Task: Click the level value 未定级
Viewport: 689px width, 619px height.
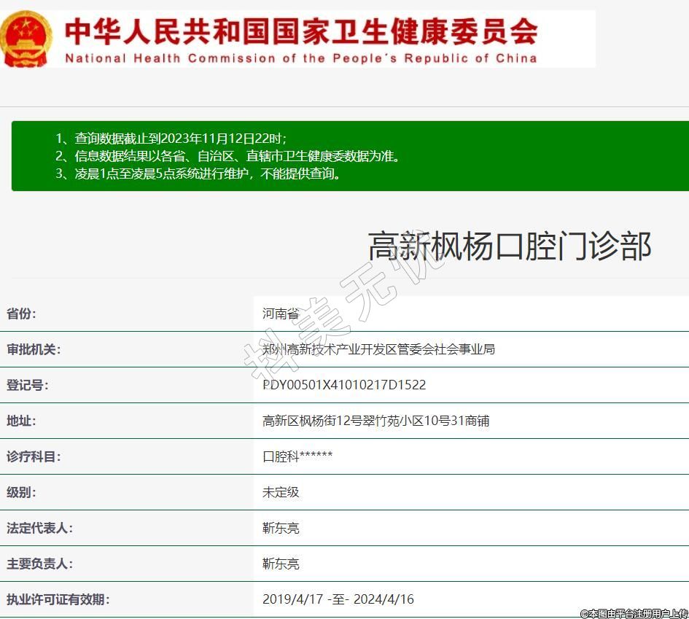Action: coord(281,492)
